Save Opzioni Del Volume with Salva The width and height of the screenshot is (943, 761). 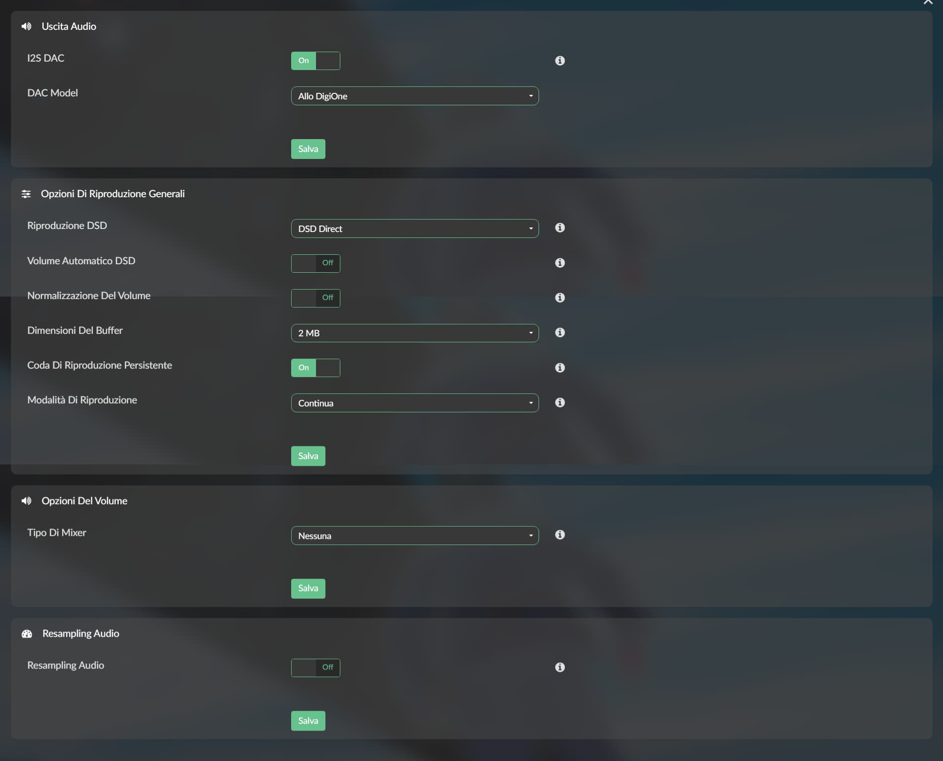tap(308, 588)
